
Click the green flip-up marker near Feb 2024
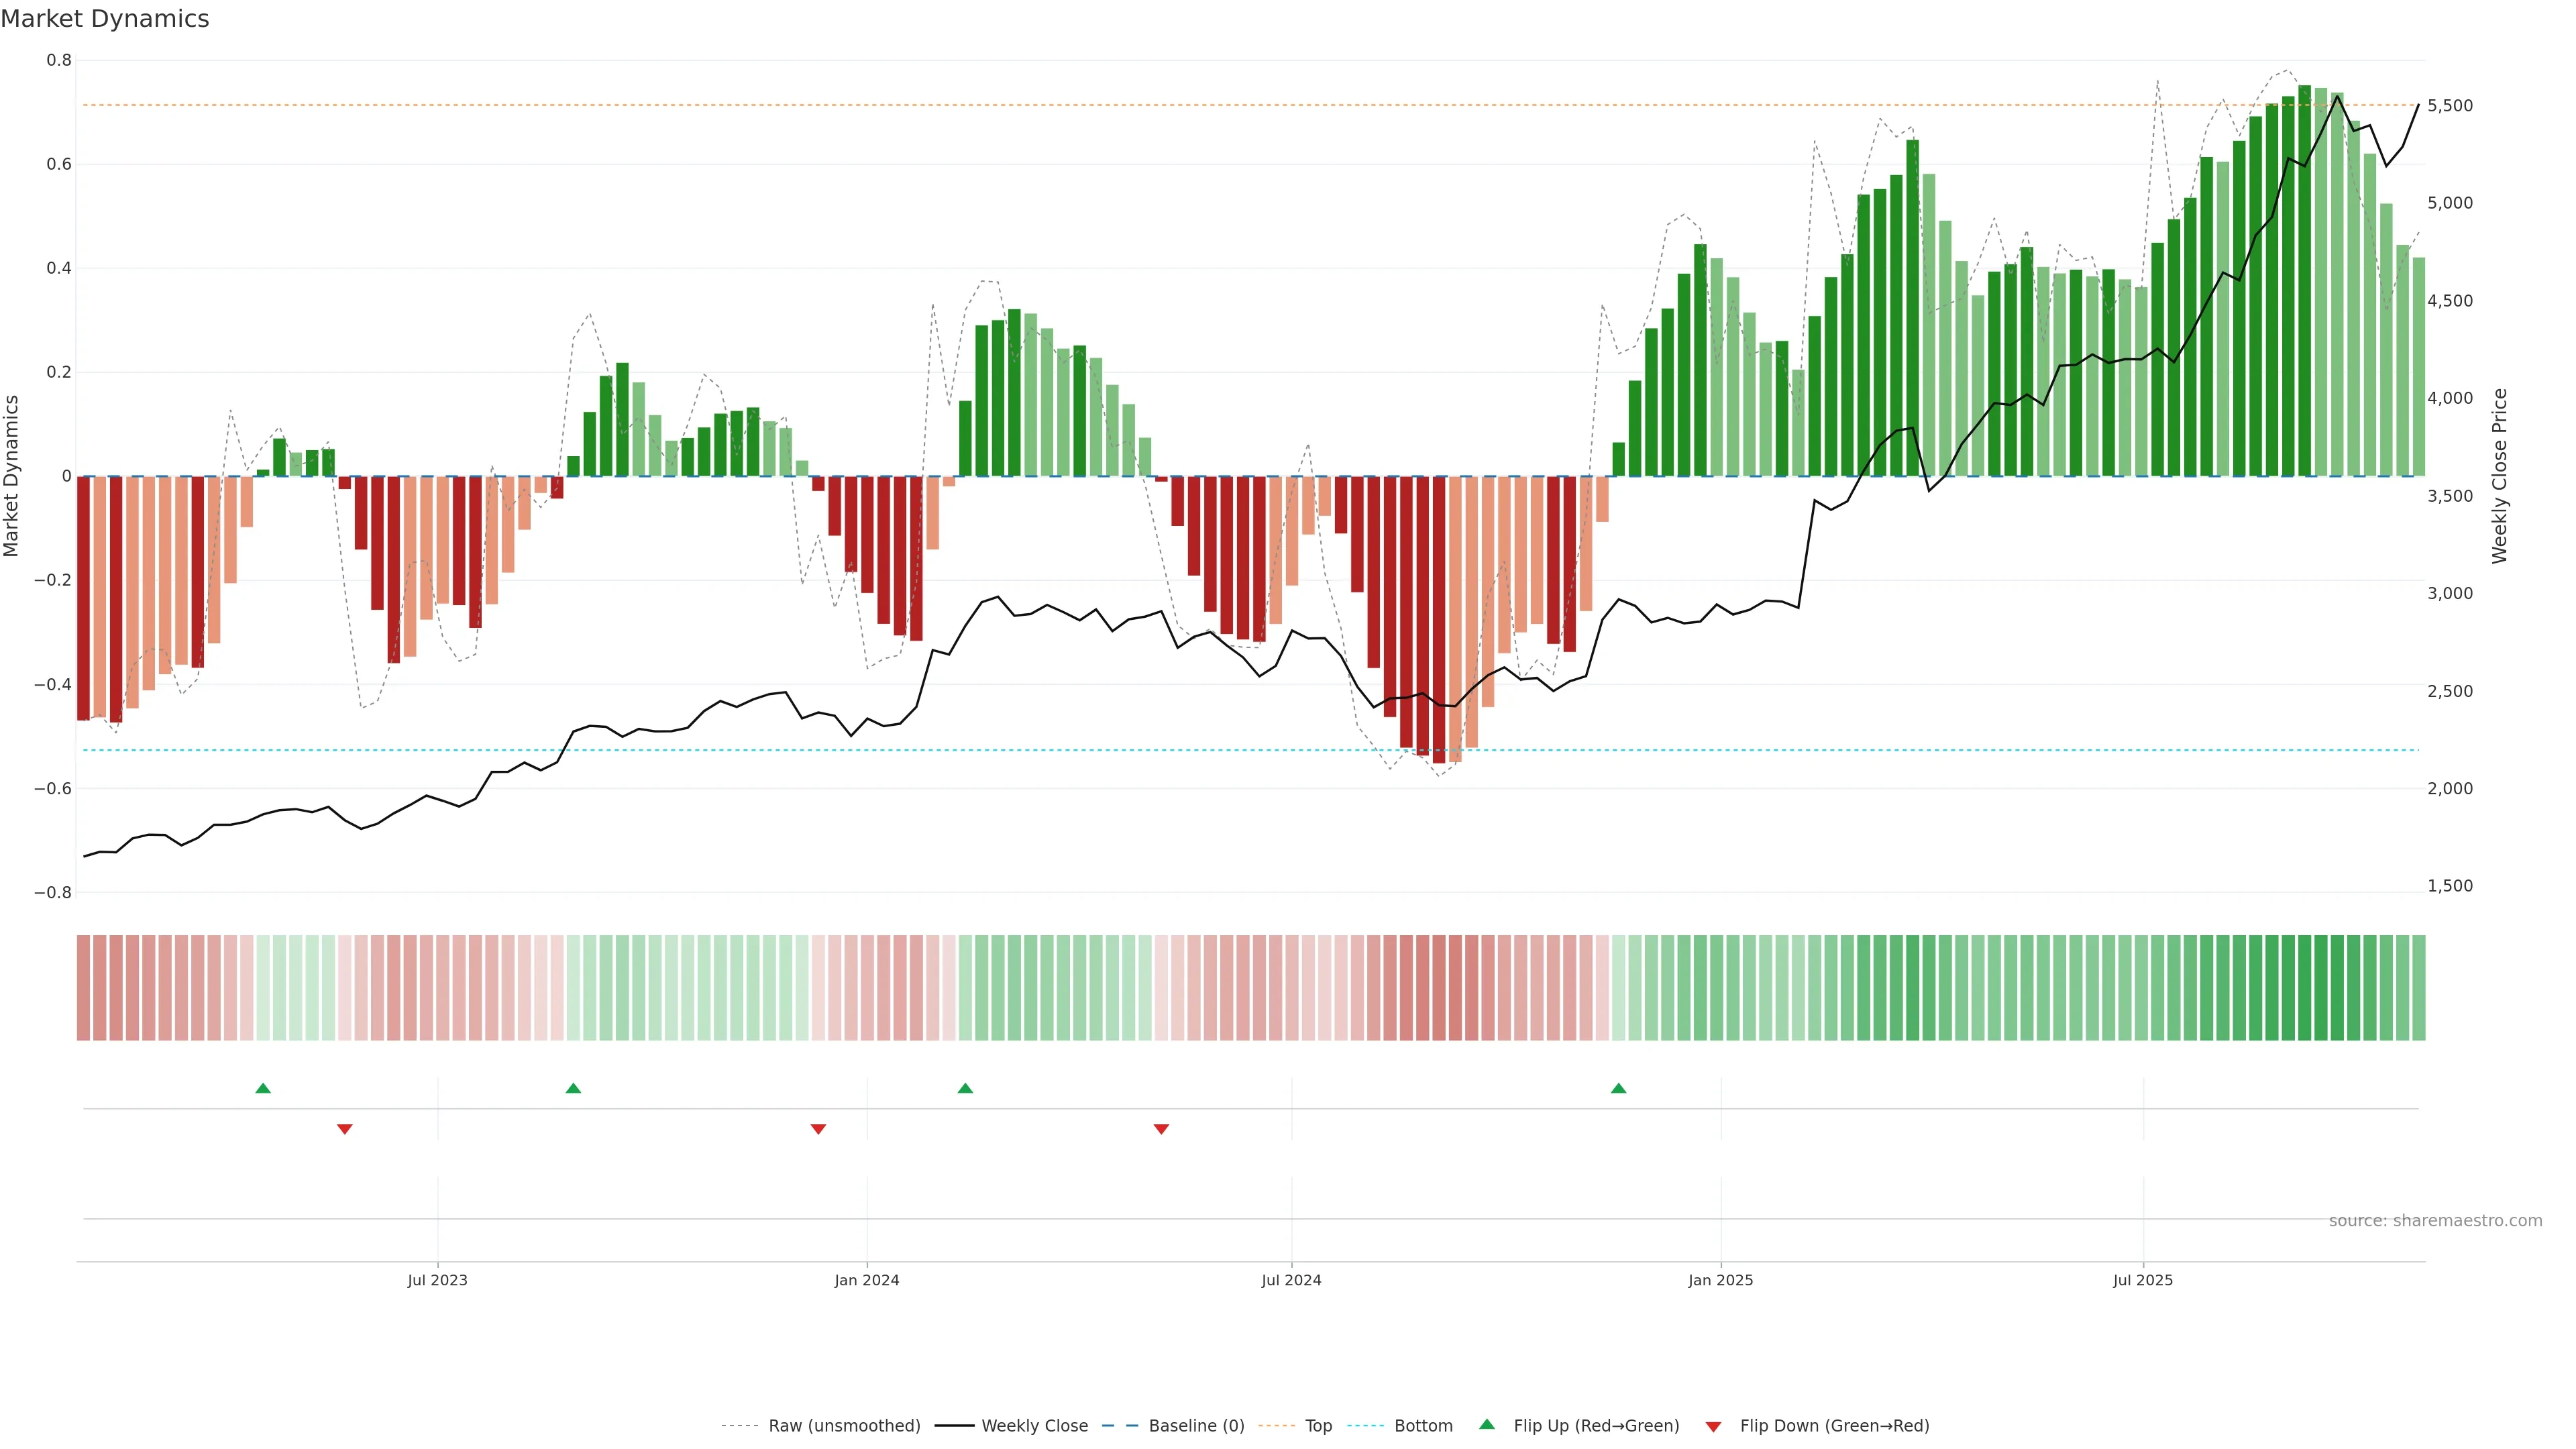pos(965,1088)
